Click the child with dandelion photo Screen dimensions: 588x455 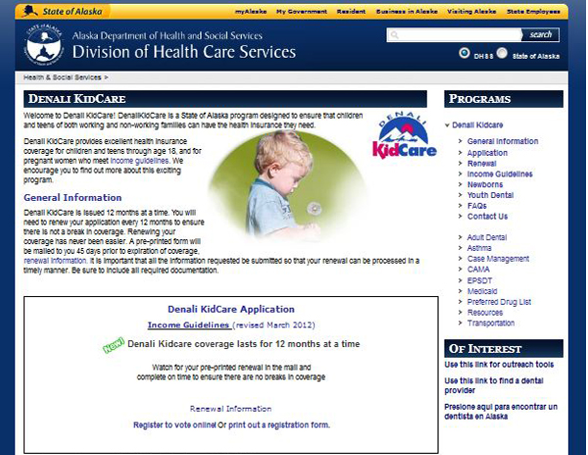click(x=286, y=185)
